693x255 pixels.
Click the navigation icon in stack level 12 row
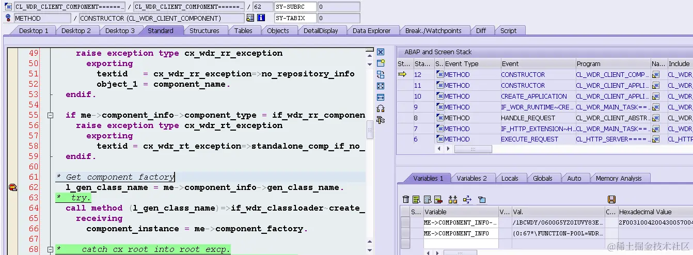click(x=656, y=75)
